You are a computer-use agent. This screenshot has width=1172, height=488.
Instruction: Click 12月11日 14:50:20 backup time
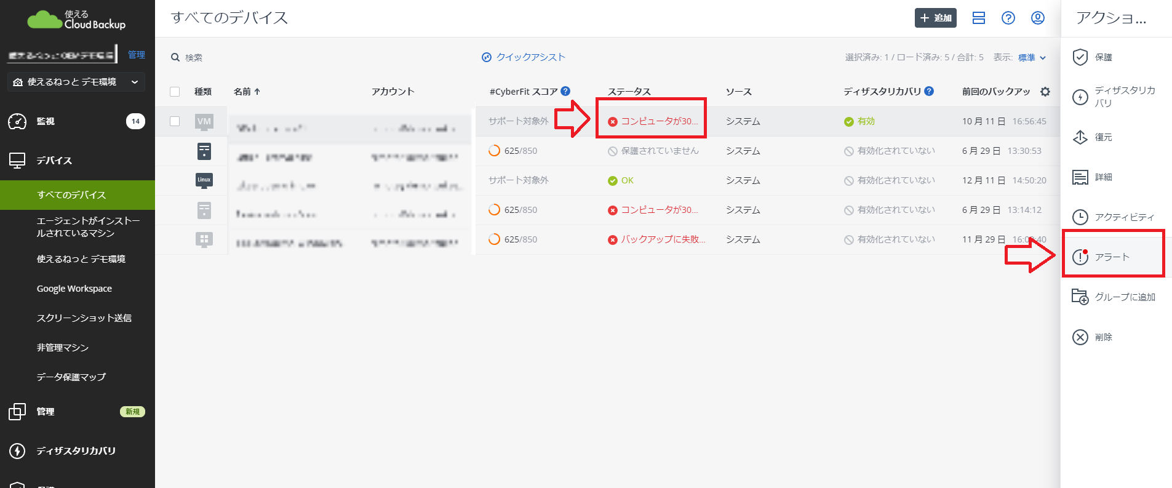coord(1004,180)
